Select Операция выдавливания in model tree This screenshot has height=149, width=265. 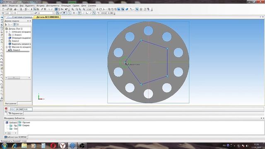click(x=20, y=38)
